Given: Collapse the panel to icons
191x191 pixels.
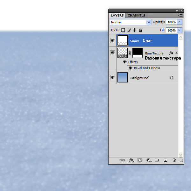Looking at the screenshot, I should click(177, 11).
